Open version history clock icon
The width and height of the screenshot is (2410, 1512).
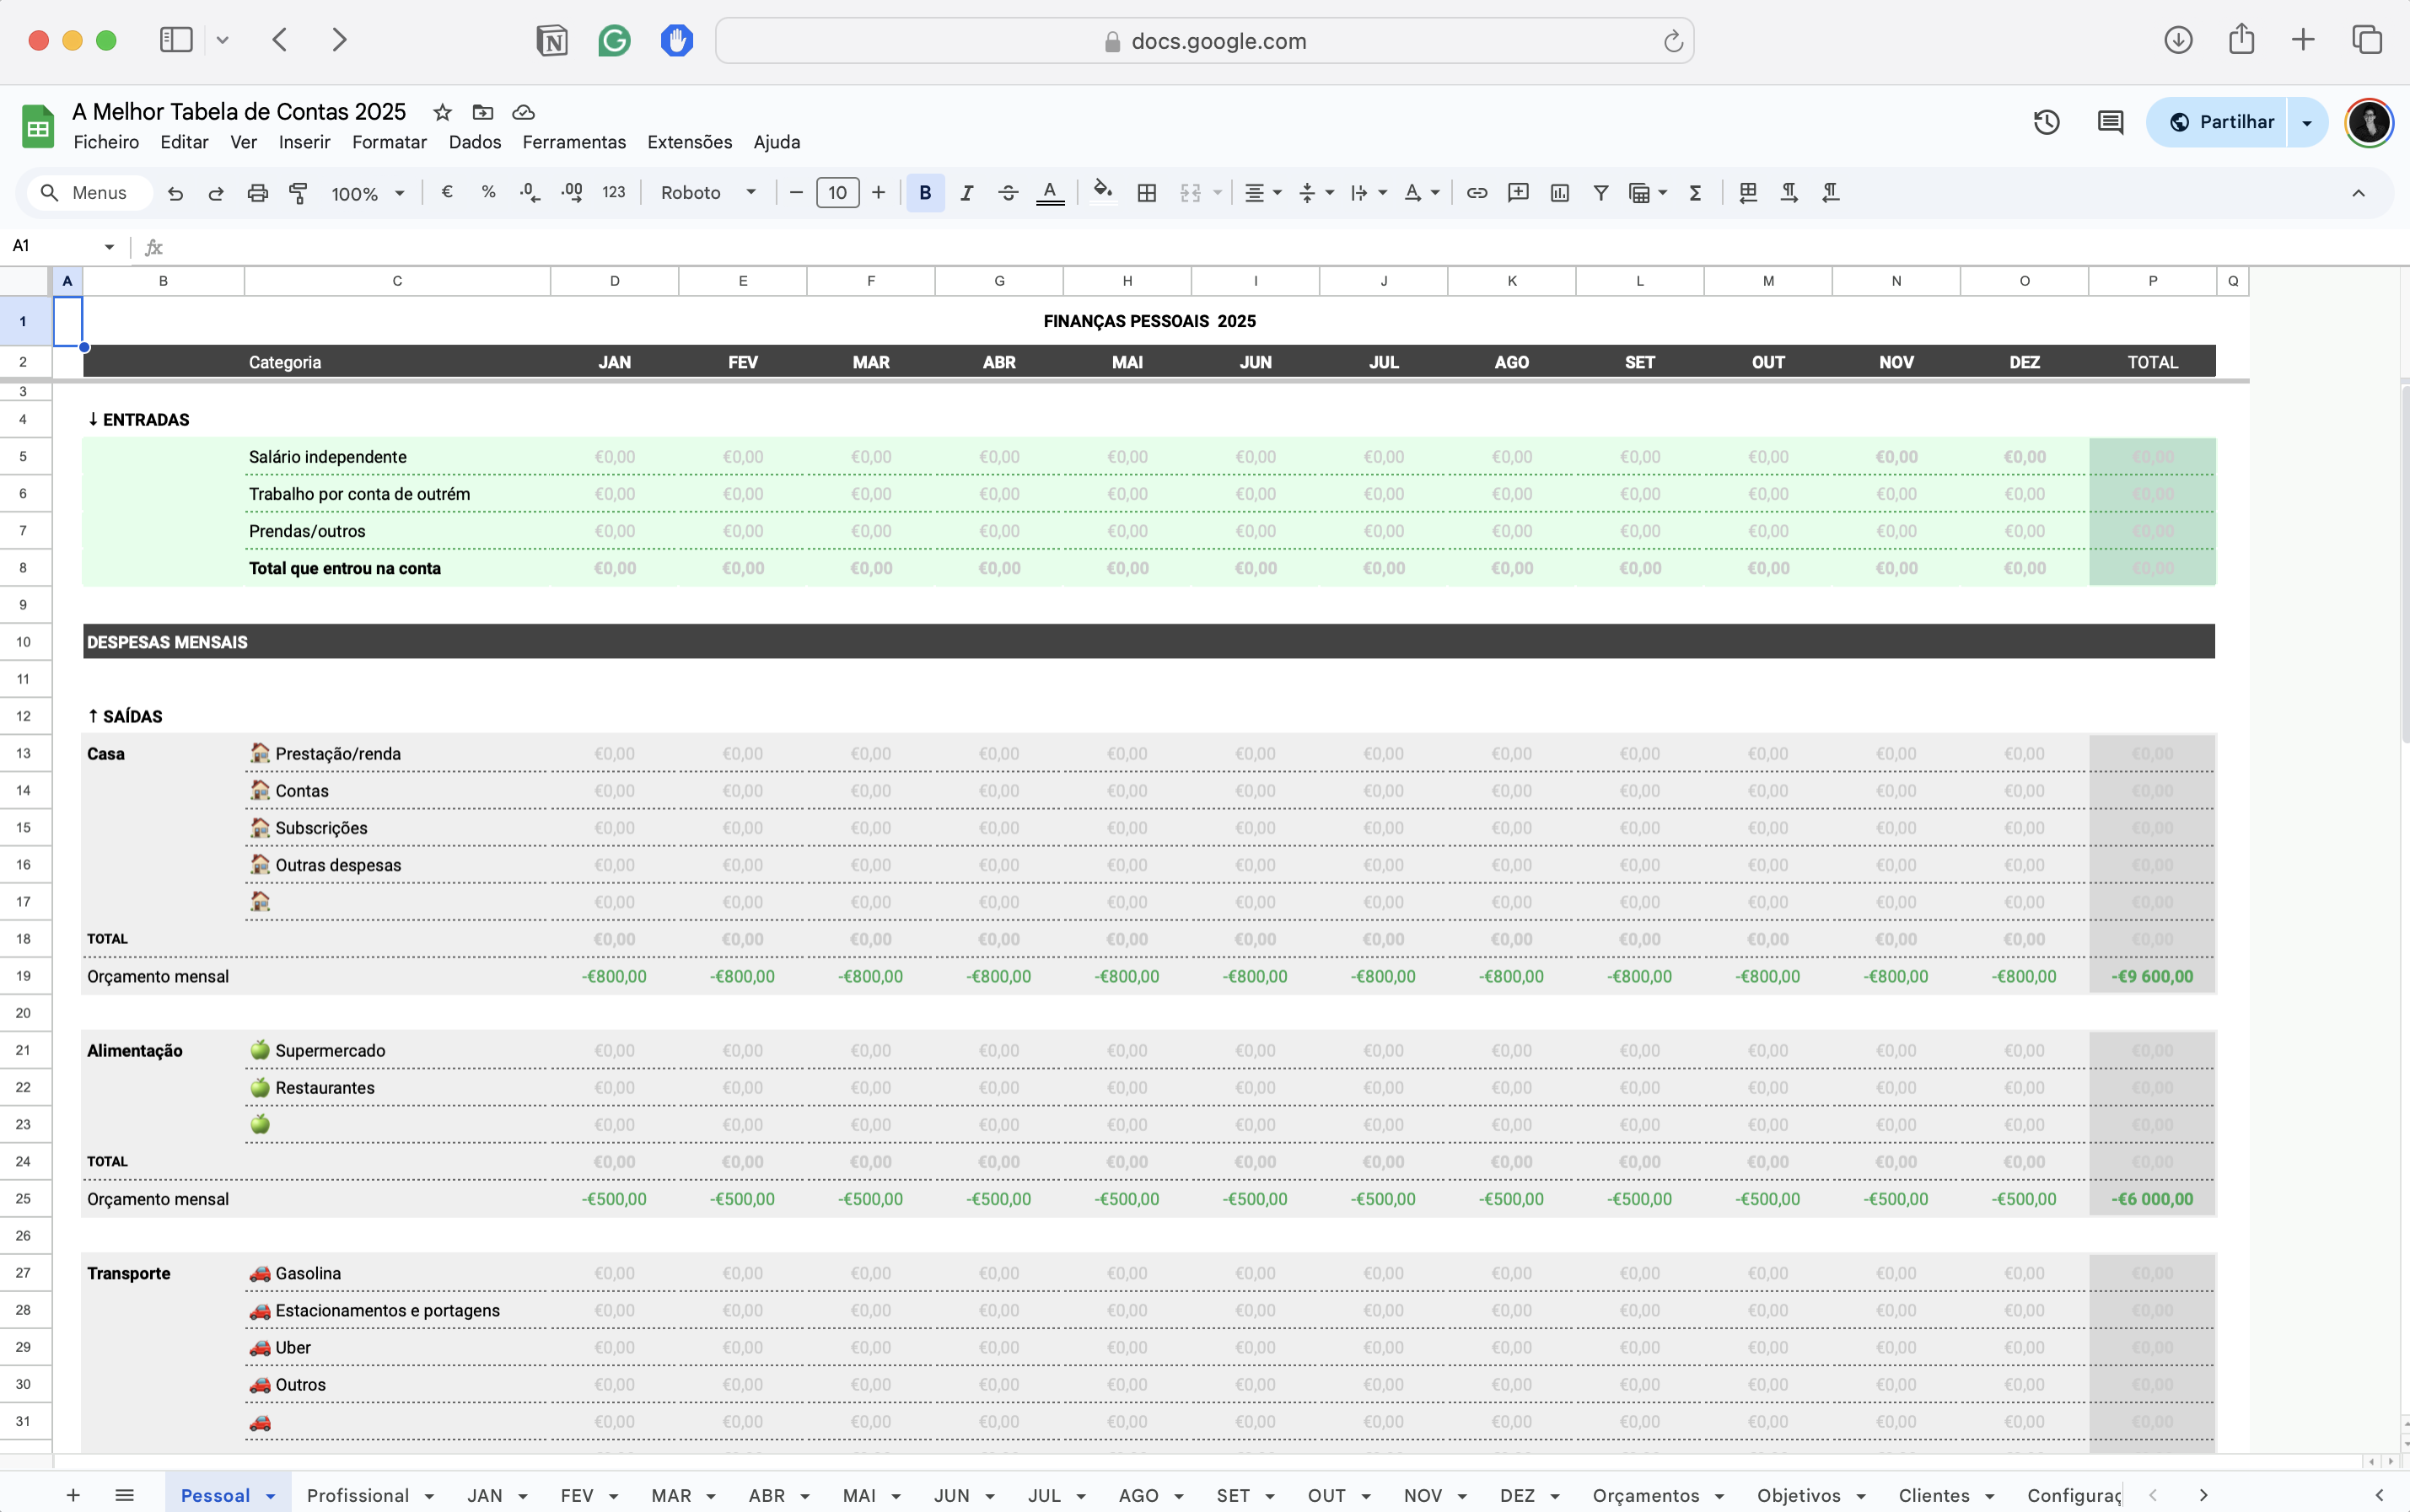tap(2046, 122)
